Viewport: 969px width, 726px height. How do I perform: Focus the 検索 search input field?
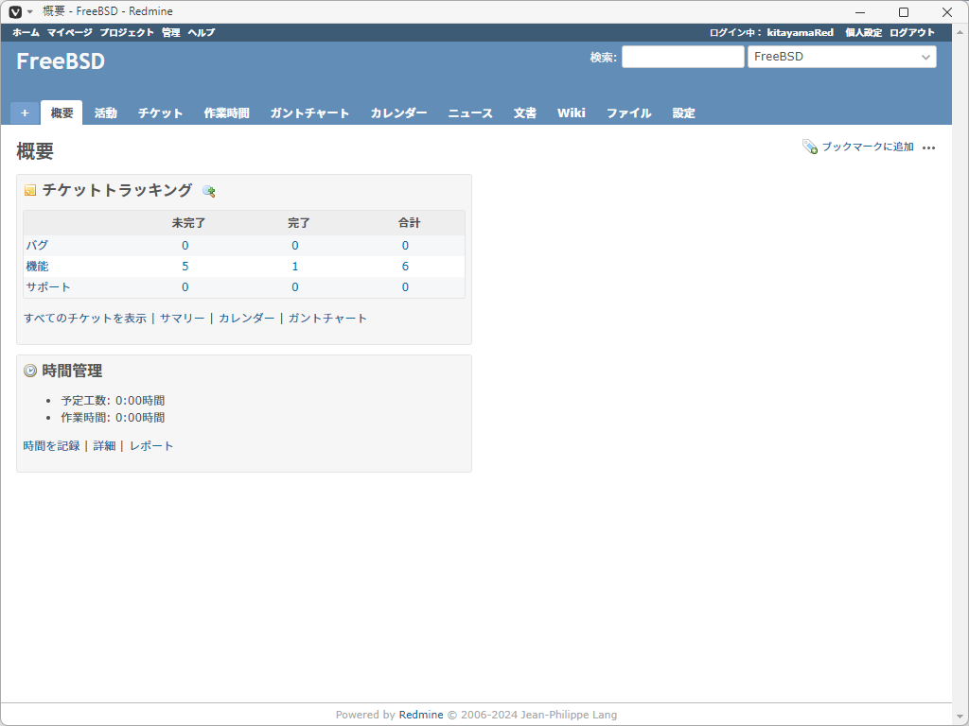(683, 57)
